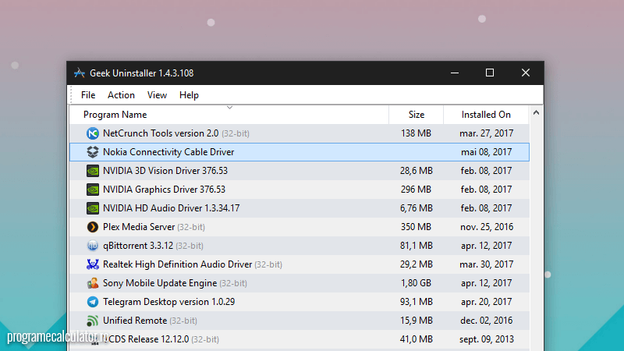Open the View menu
This screenshot has height=351, width=624.
pyautogui.click(x=157, y=95)
